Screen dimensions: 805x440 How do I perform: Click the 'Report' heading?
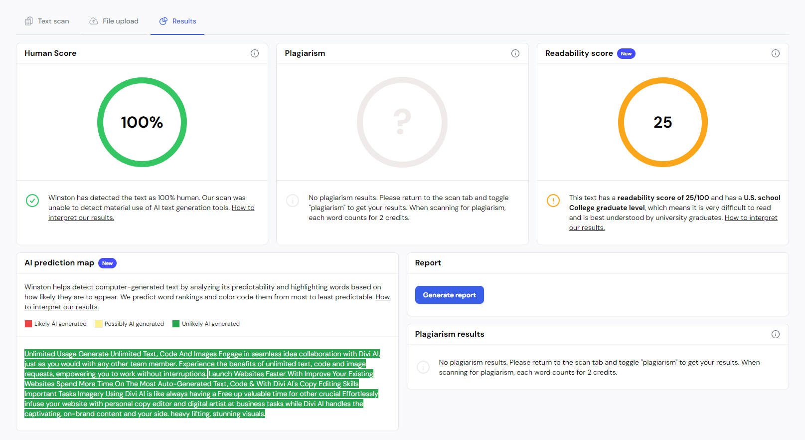click(x=428, y=263)
